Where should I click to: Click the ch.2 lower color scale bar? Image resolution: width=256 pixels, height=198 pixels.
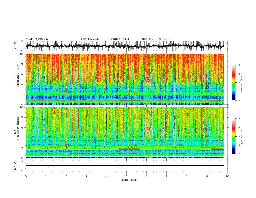pos(234,136)
